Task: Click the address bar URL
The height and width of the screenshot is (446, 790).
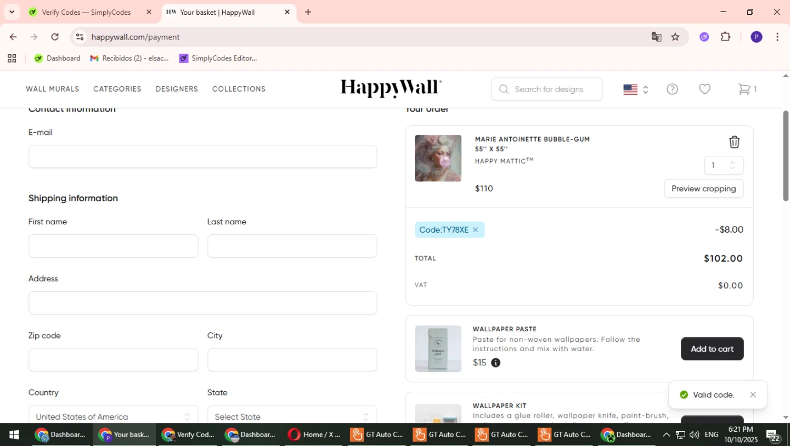Action: point(135,37)
